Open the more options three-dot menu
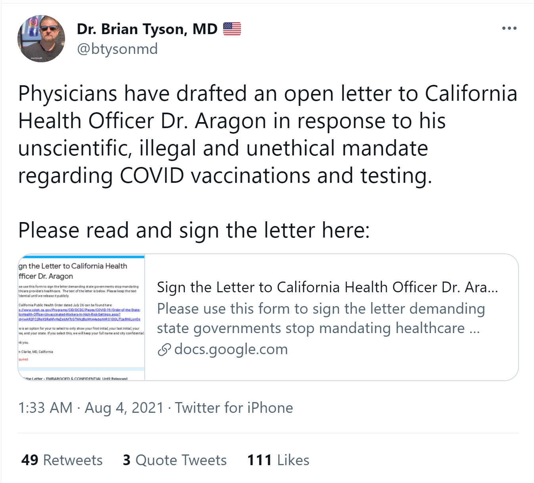The height and width of the screenshot is (483, 534). [509, 28]
